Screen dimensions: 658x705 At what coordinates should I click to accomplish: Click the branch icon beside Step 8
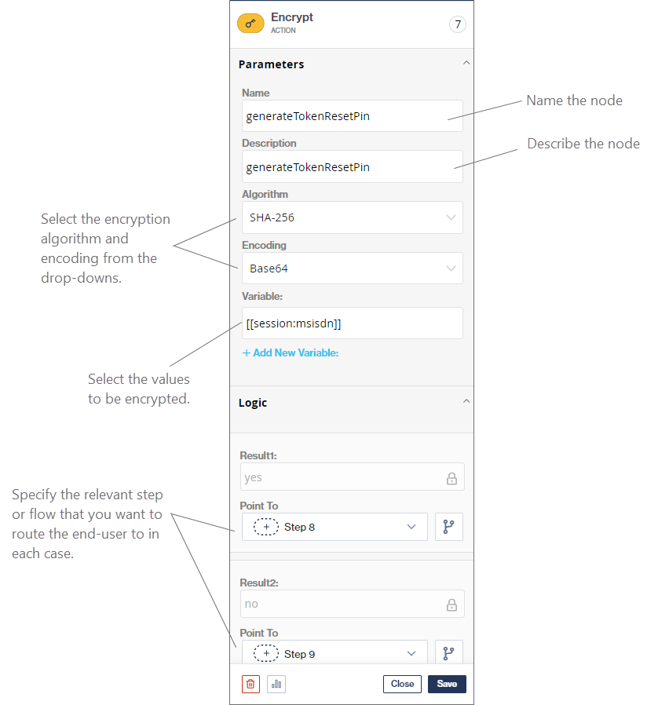tap(449, 527)
